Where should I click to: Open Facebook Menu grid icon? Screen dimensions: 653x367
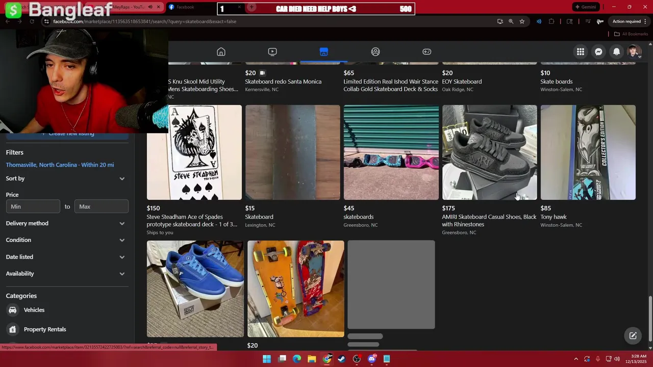pos(581,51)
